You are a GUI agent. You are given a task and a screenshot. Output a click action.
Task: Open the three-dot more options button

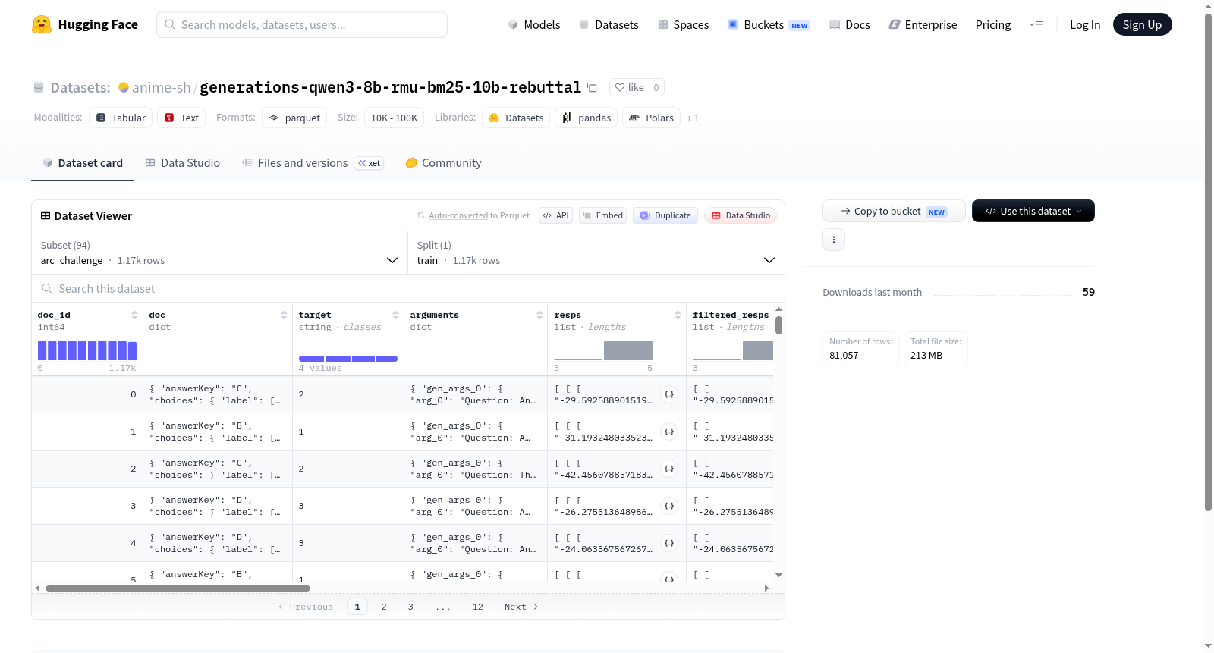(834, 240)
